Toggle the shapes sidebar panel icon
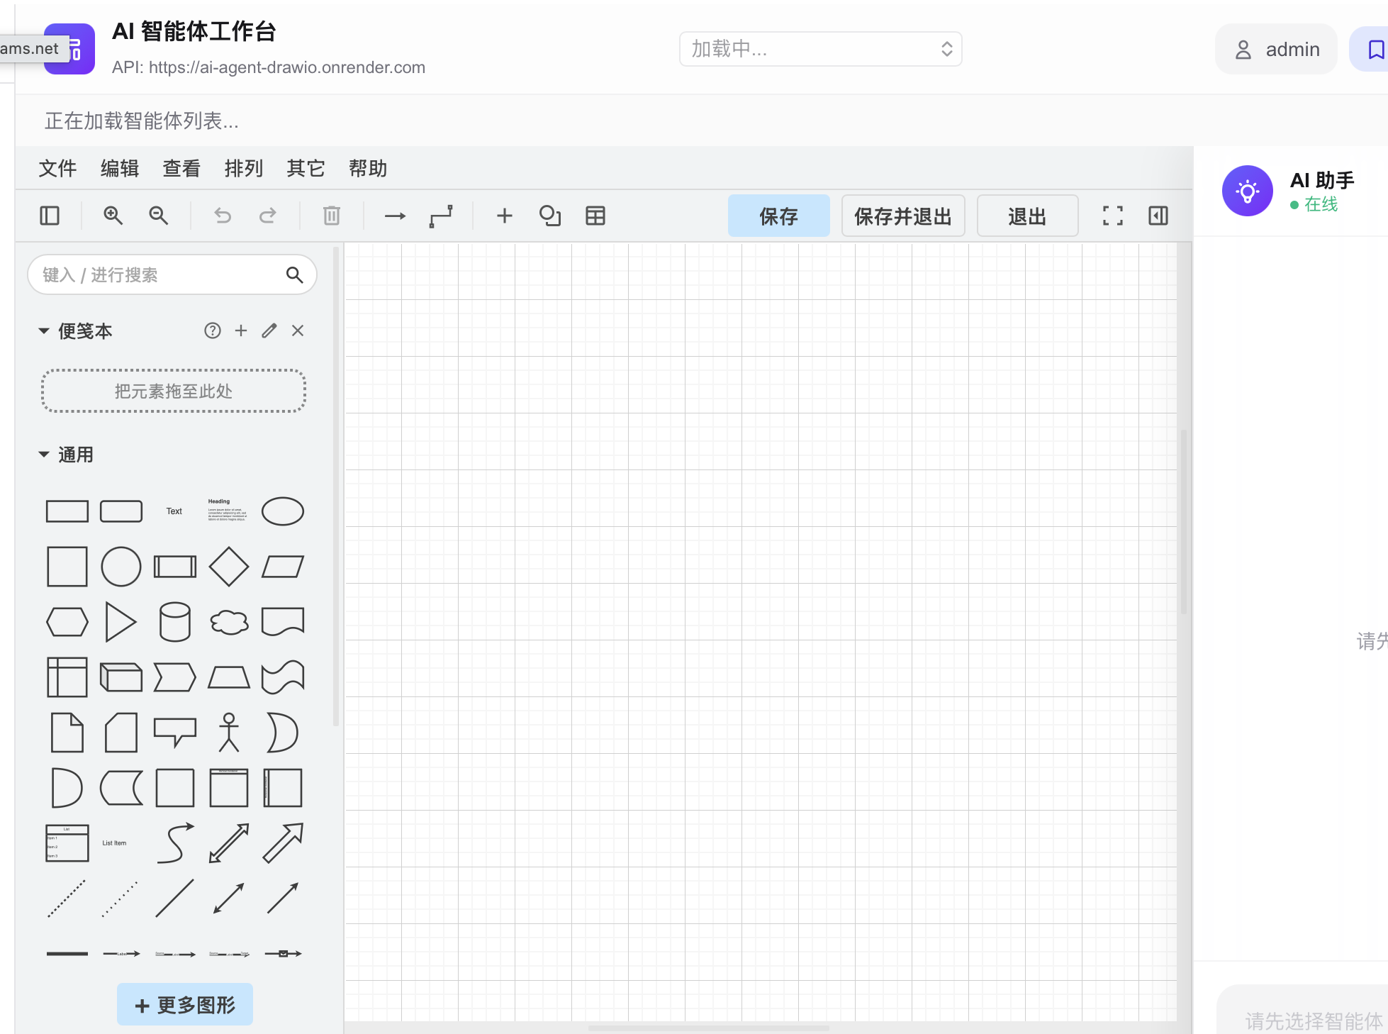The height and width of the screenshot is (1034, 1388). (50, 216)
